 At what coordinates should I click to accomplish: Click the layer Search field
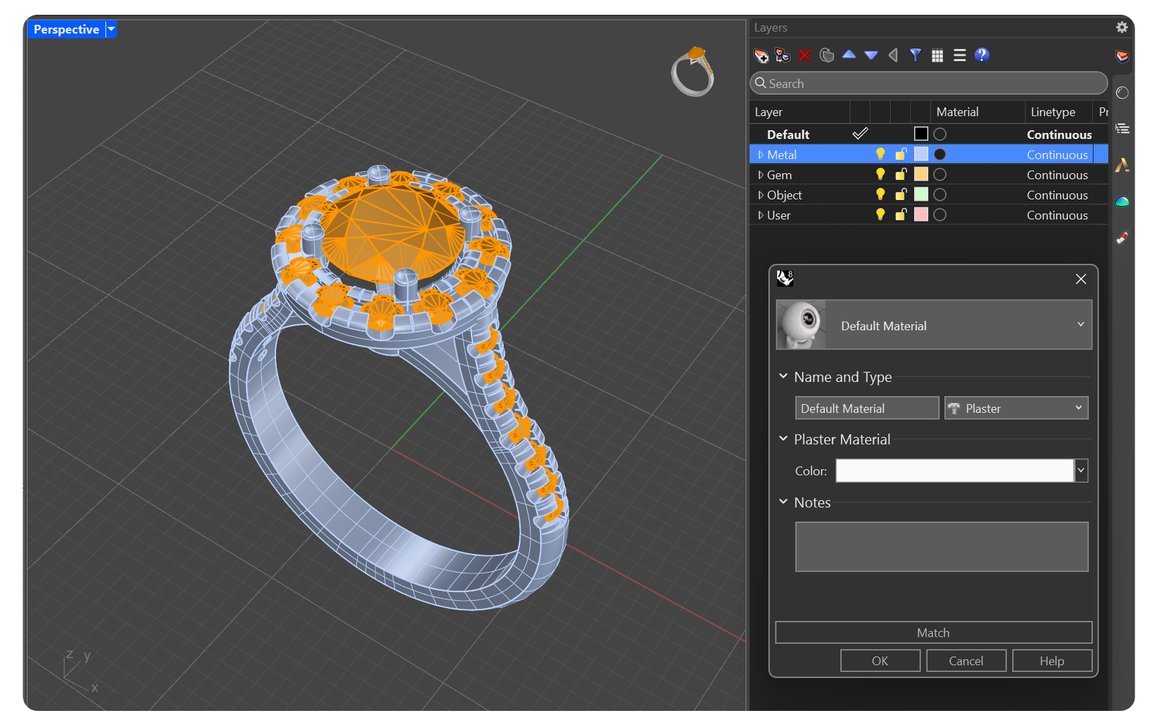pos(929,83)
